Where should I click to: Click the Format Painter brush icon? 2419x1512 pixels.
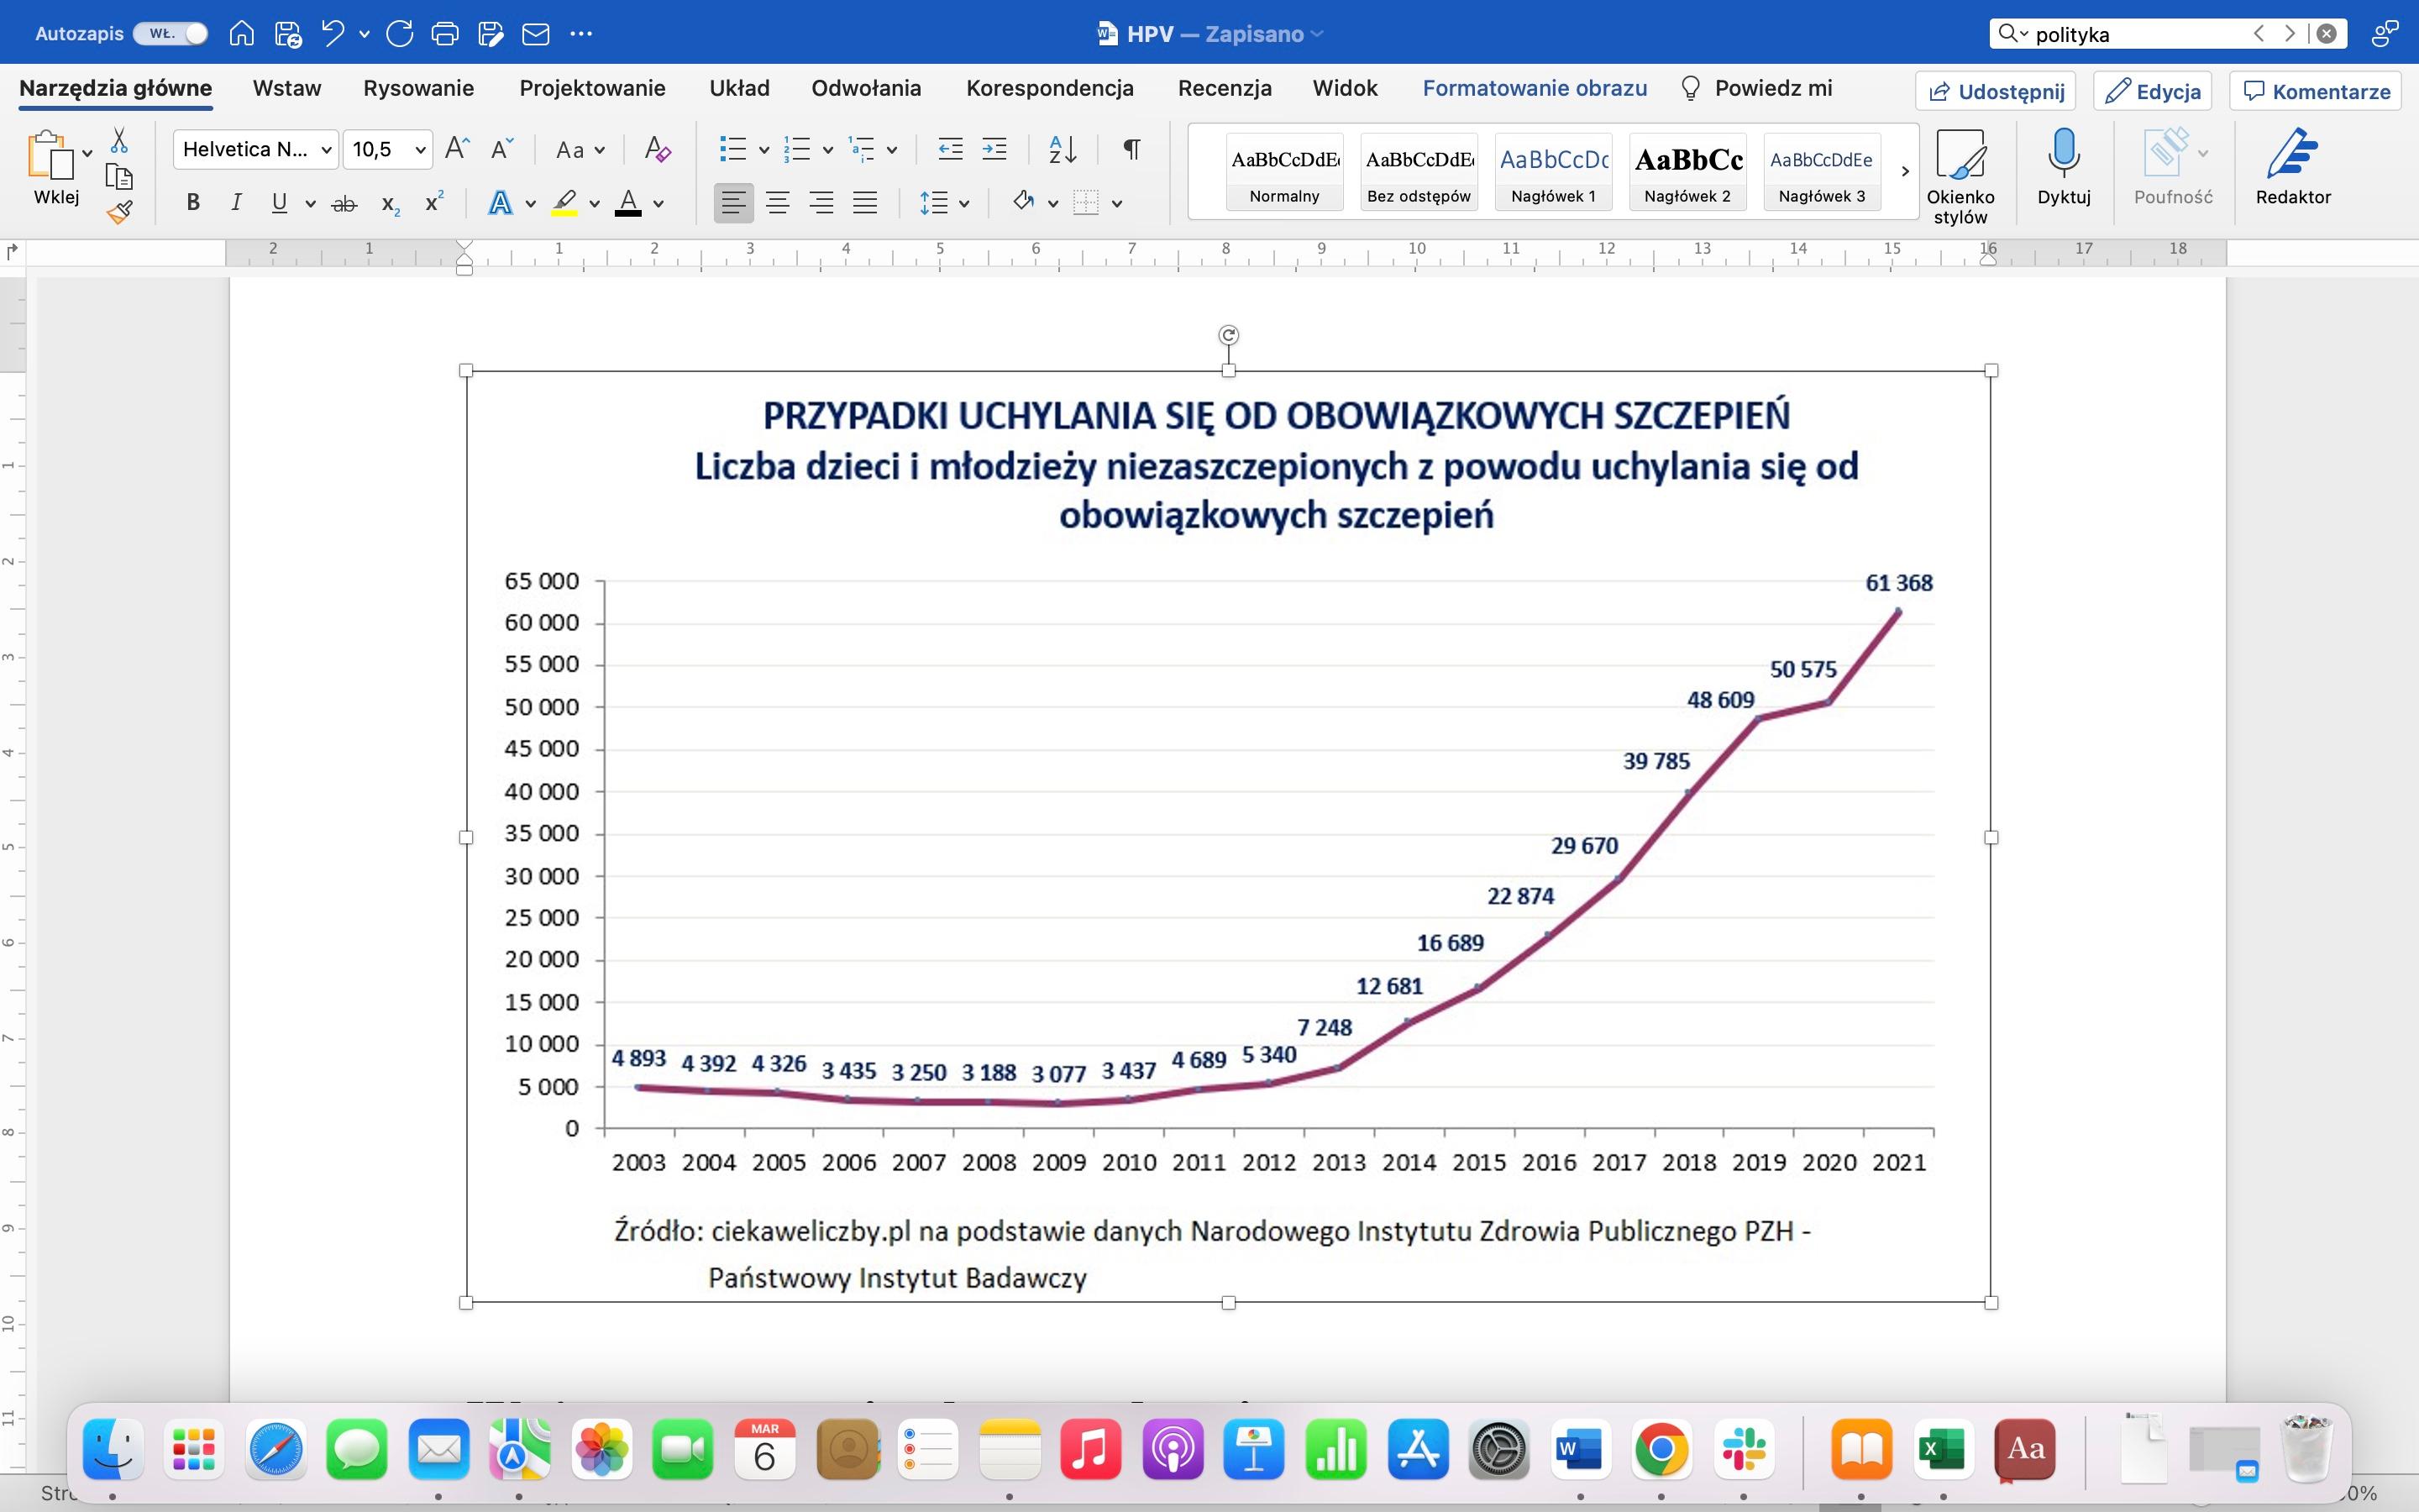pos(120,212)
